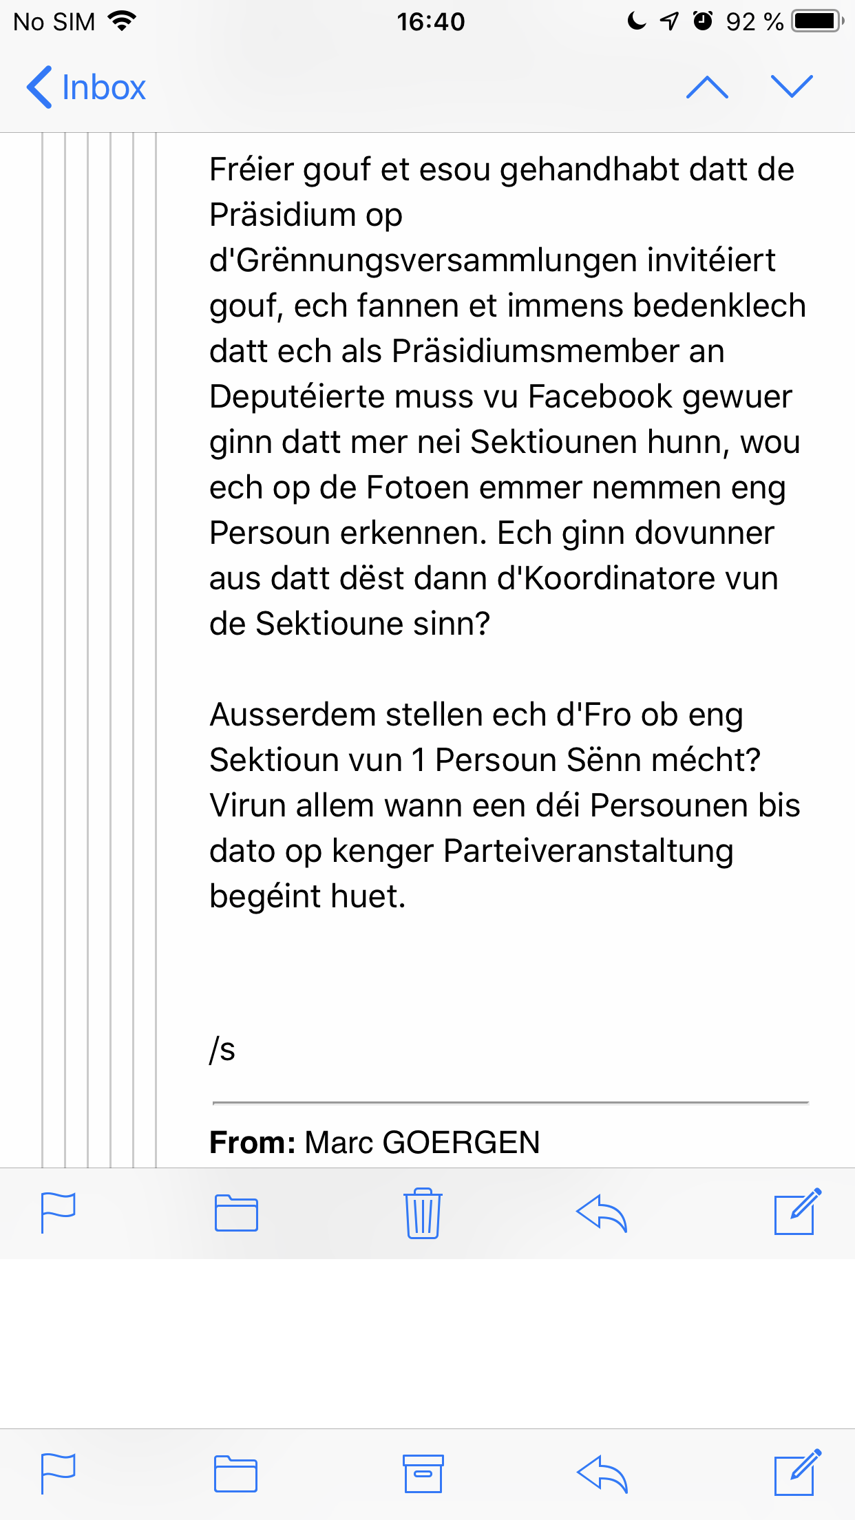Open move-to-folder in the trash toolbar
The height and width of the screenshot is (1520, 855).
pos(236,1213)
